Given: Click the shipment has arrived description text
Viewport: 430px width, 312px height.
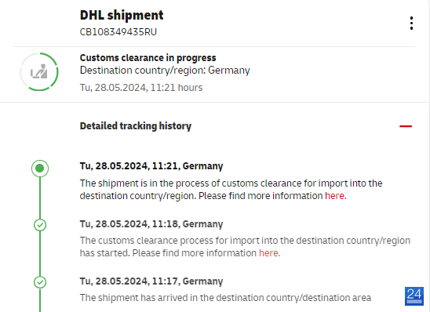Looking at the screenshot, I should [225, 297].
